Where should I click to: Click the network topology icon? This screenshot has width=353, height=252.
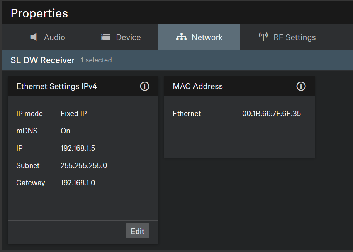tap(181, 37)
